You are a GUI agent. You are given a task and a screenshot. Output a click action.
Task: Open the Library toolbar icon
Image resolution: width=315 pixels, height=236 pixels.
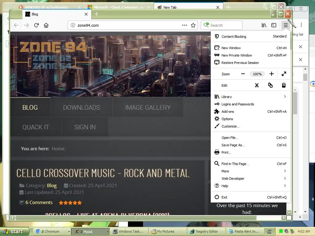coord(264,25)
